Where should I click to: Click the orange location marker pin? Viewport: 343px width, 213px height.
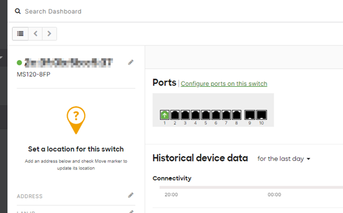76,120
